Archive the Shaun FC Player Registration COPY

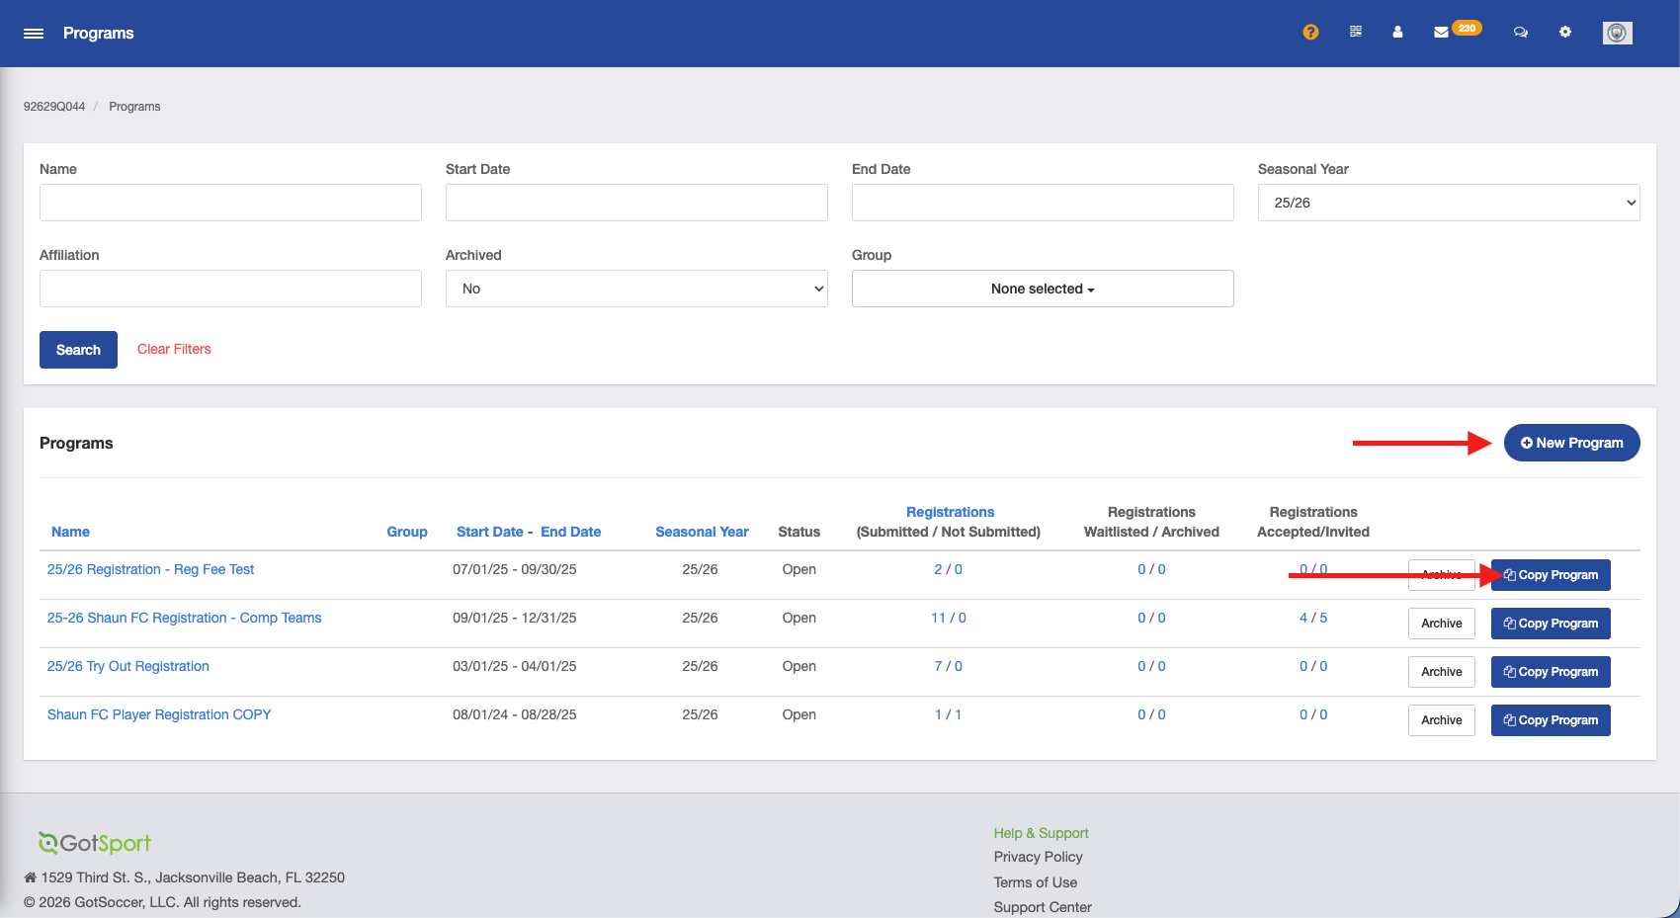(x=1441, y=720)
